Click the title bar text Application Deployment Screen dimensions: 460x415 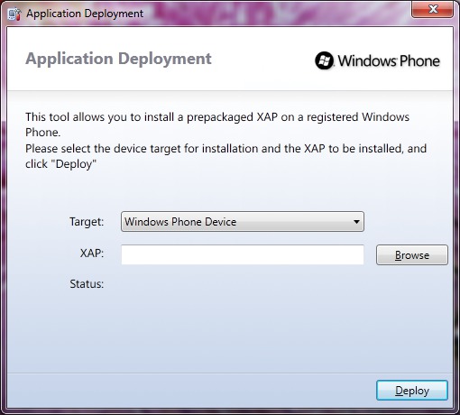(x=85, y=14)
